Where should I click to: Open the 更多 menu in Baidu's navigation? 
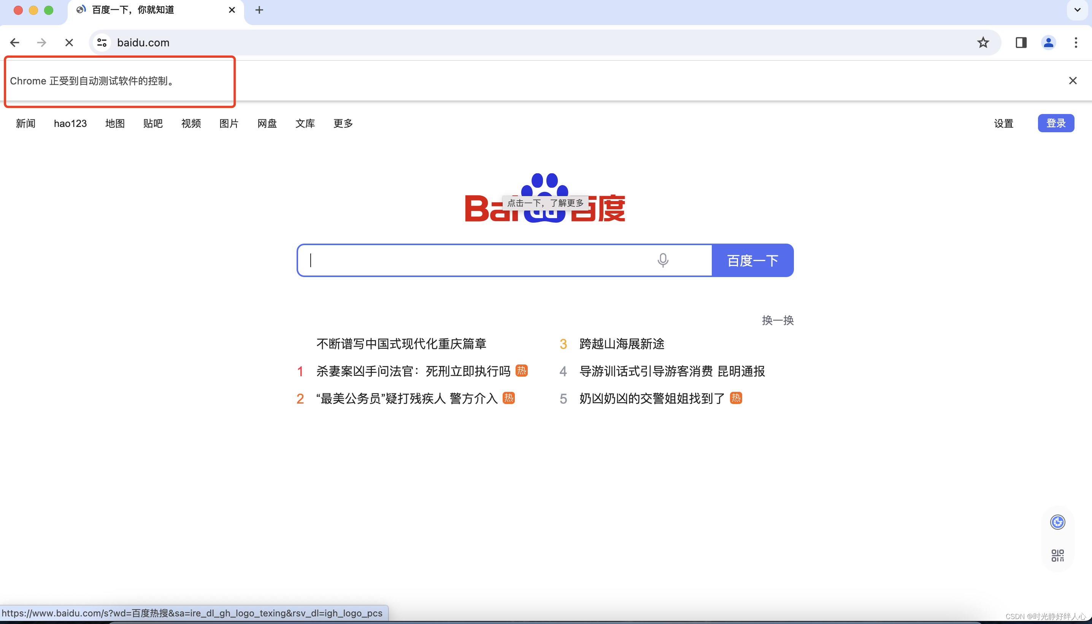click(x=343, y=124)
